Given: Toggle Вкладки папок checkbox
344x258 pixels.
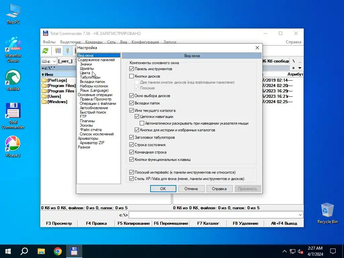Looking at the screenshot, I should (131, 103).
